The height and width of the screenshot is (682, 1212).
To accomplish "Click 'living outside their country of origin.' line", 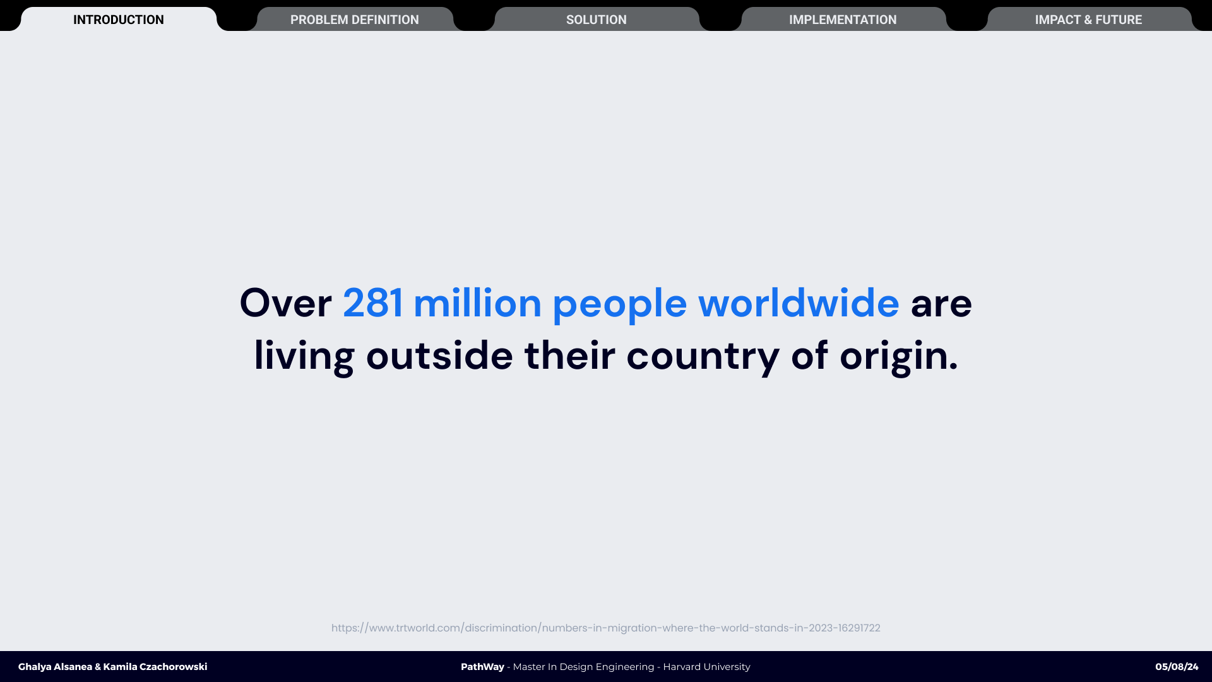I will click(x=606, y=356).
